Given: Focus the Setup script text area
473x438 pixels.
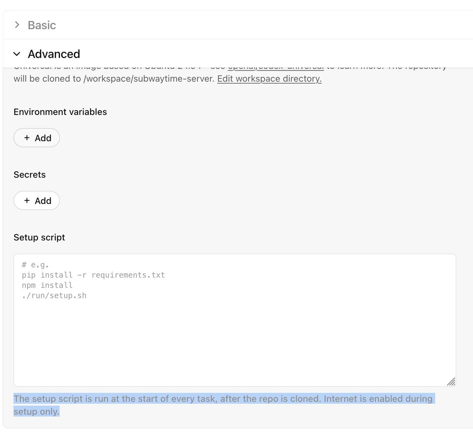Looking at the screenshot, I should click(x=235, y=320).
